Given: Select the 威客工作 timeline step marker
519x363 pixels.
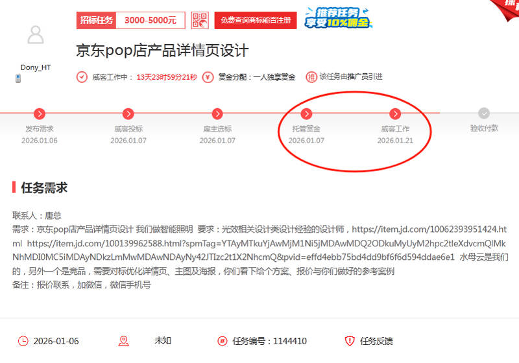Looking at the screenshot, I should click(395, 113).
